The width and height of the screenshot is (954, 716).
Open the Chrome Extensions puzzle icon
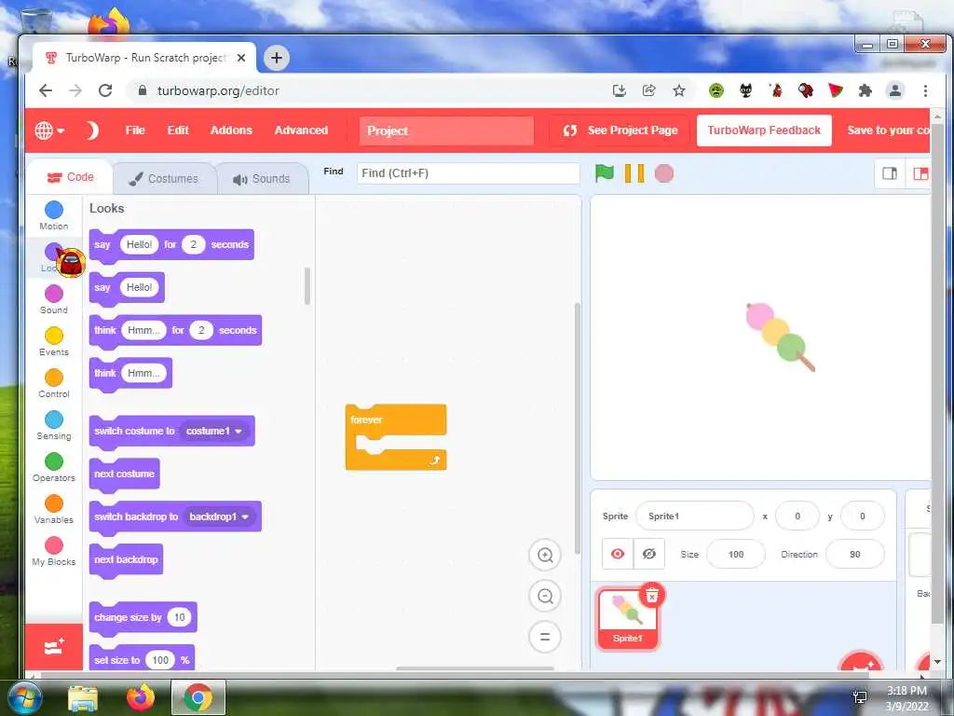click(865, 90)
